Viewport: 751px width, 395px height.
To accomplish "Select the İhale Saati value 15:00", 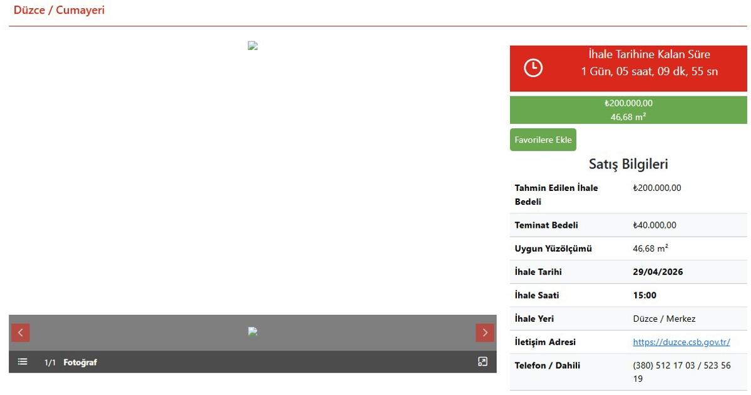I will pyautogui.click(x=645, y=295).
